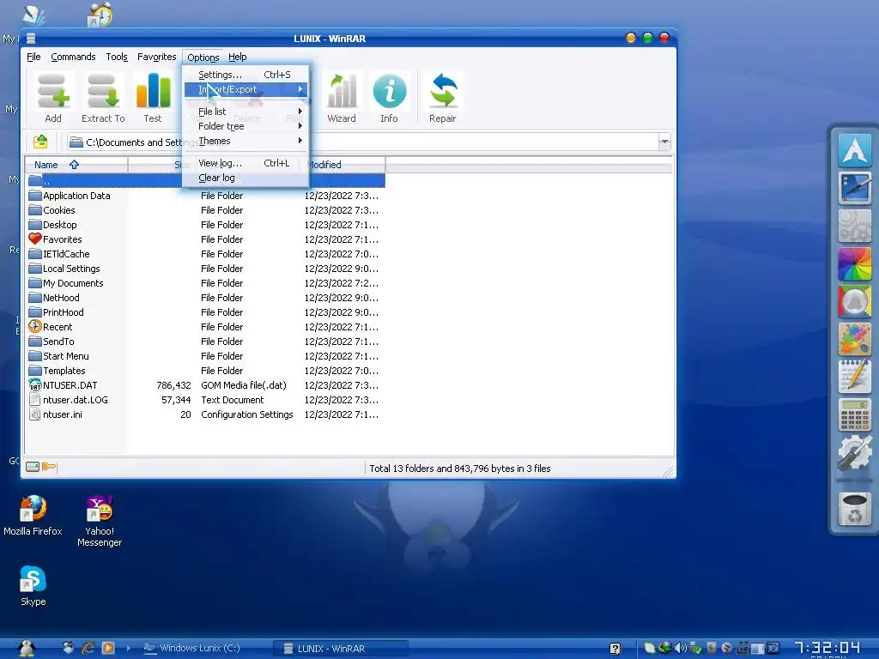
Task: Click the WinRAR title bar menu icon
Action: coord(31,38)
